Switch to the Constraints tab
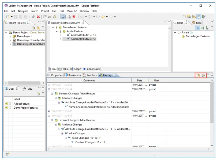Image resolution: width=217 pixels, height=160 pixels. [x=91, y=69]
